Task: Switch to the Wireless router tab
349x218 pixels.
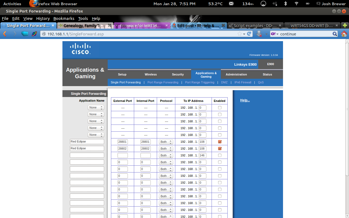Action: (x=151, y=74)
